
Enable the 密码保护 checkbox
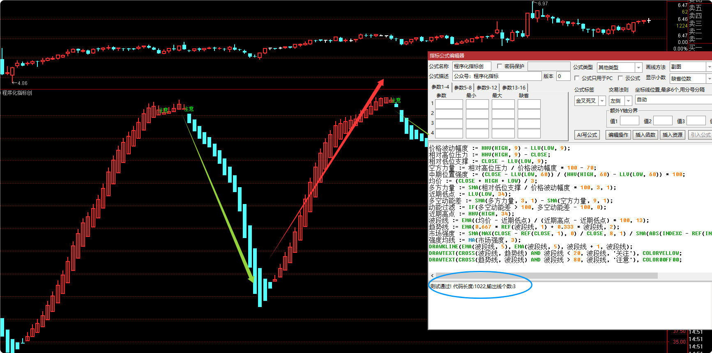click(x=500, y=66)
